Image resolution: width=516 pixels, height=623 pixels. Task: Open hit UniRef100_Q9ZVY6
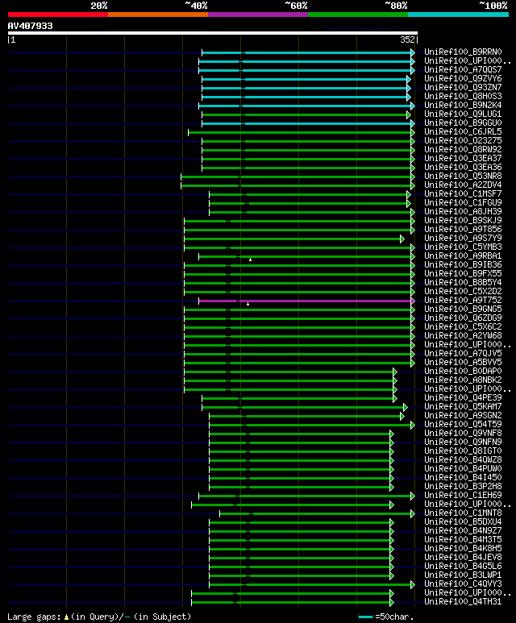[x=463, y=79]
